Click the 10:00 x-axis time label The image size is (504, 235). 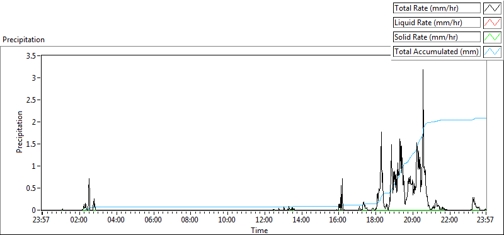click(x=227, y=220)
